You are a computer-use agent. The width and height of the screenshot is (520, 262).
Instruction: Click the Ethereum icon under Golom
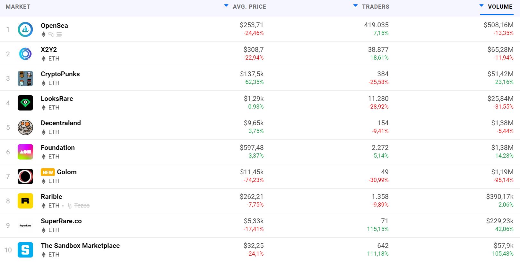point(44,181)
